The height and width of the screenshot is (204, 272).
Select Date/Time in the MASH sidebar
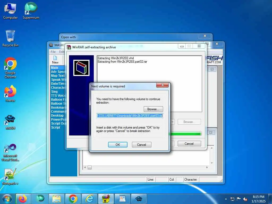point(58,84)
